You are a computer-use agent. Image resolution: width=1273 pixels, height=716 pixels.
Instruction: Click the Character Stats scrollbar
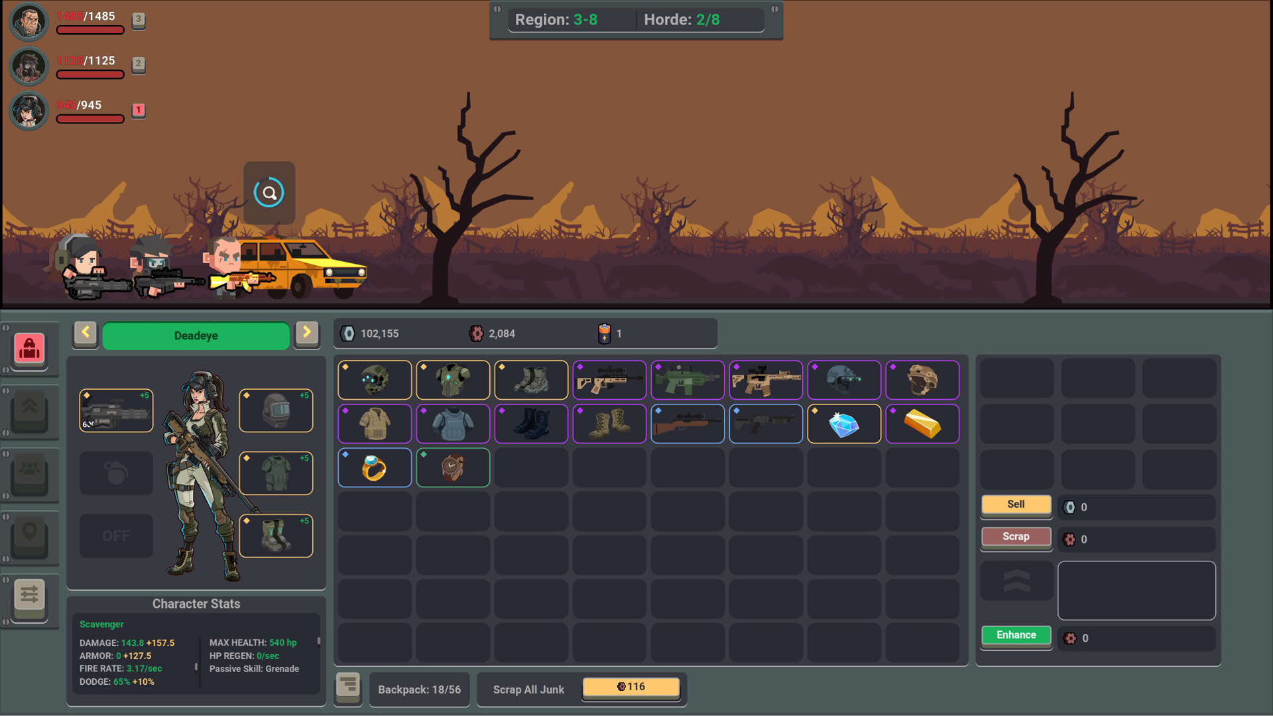(x=319, y=641)
